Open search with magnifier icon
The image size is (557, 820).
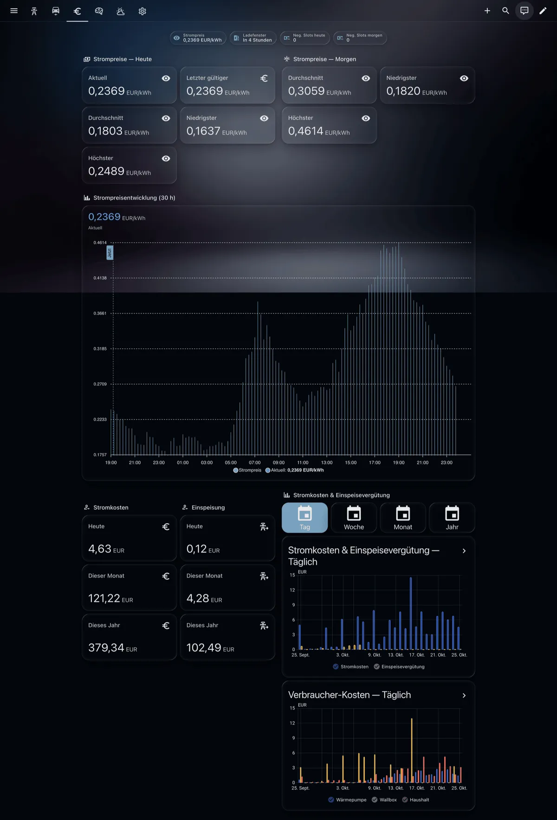506,11
